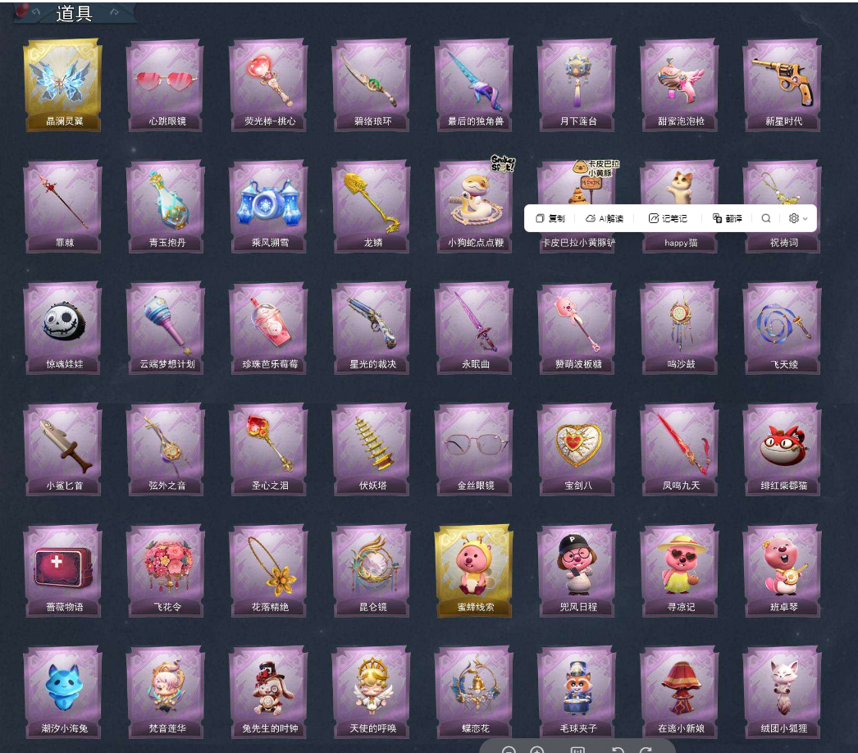Viewport: 858px width, 753px height.
Task: Select the 兔先生的时钟 rabbit item
Action: coord(268,692)
